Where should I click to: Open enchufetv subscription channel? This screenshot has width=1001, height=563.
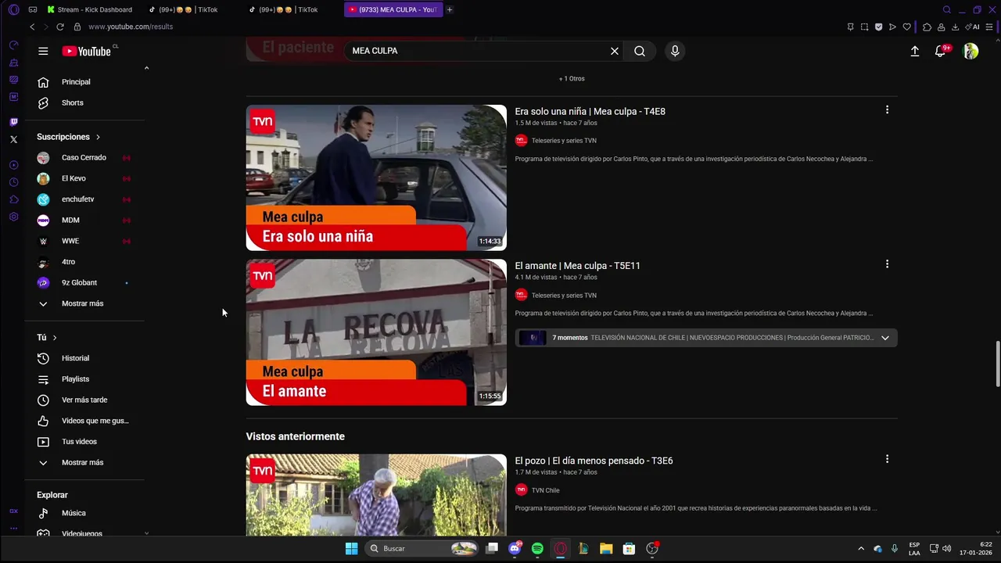86,199
